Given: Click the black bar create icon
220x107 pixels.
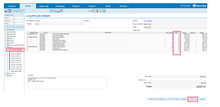Looking at the screenshot, I should pos(97,11).
